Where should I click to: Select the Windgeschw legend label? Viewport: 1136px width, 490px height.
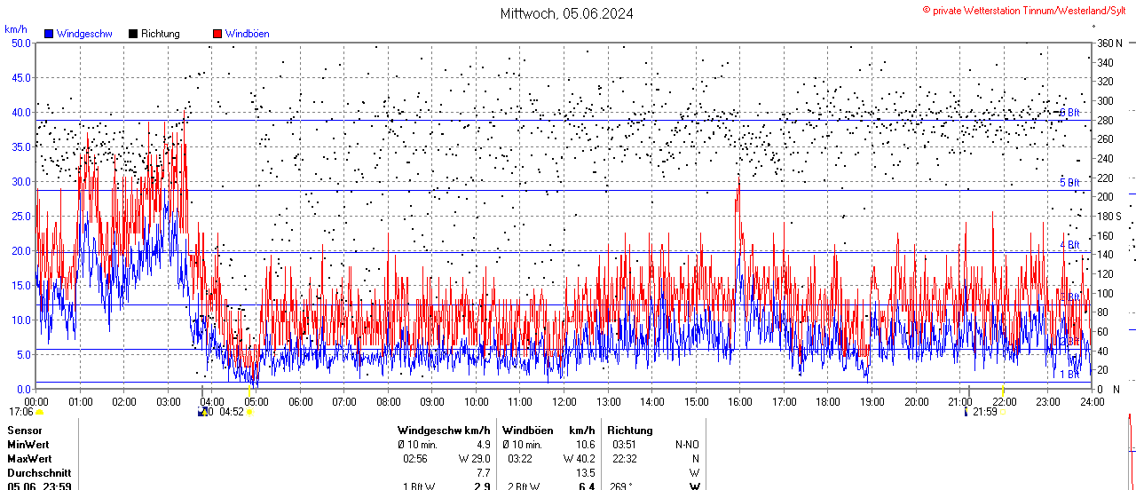(x=83, y=34)
